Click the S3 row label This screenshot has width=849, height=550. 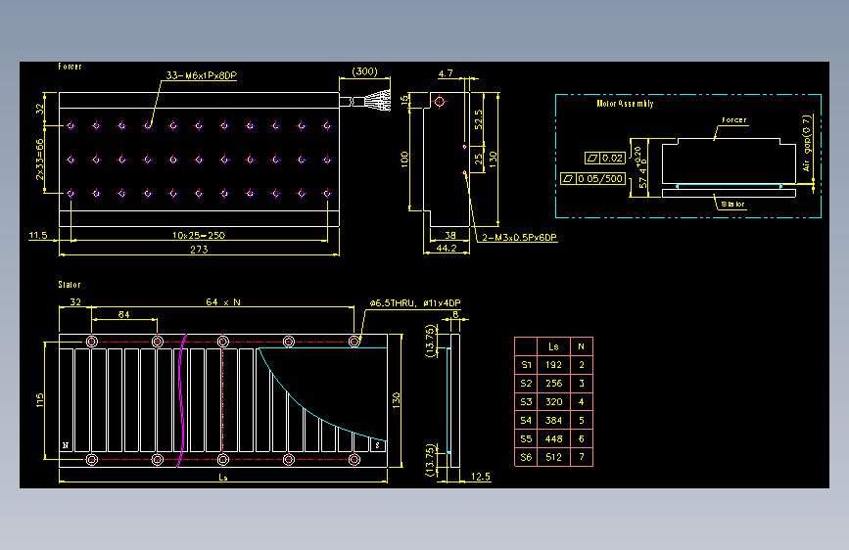526,401
